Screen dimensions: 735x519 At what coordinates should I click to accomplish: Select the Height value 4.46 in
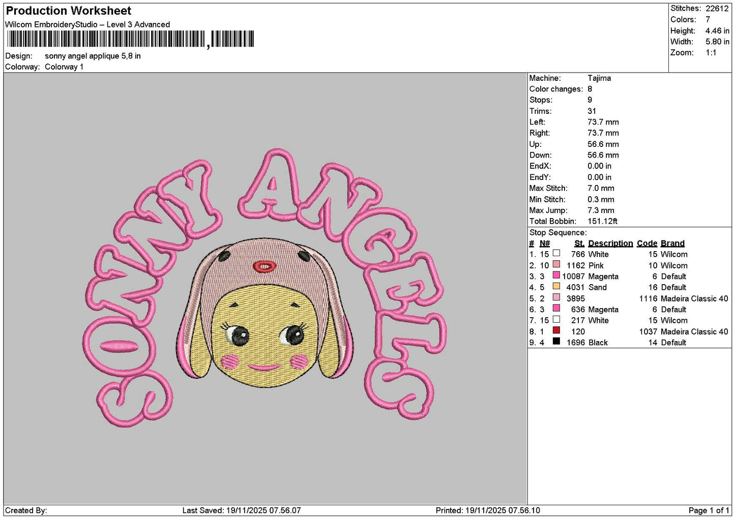(717, 30)
